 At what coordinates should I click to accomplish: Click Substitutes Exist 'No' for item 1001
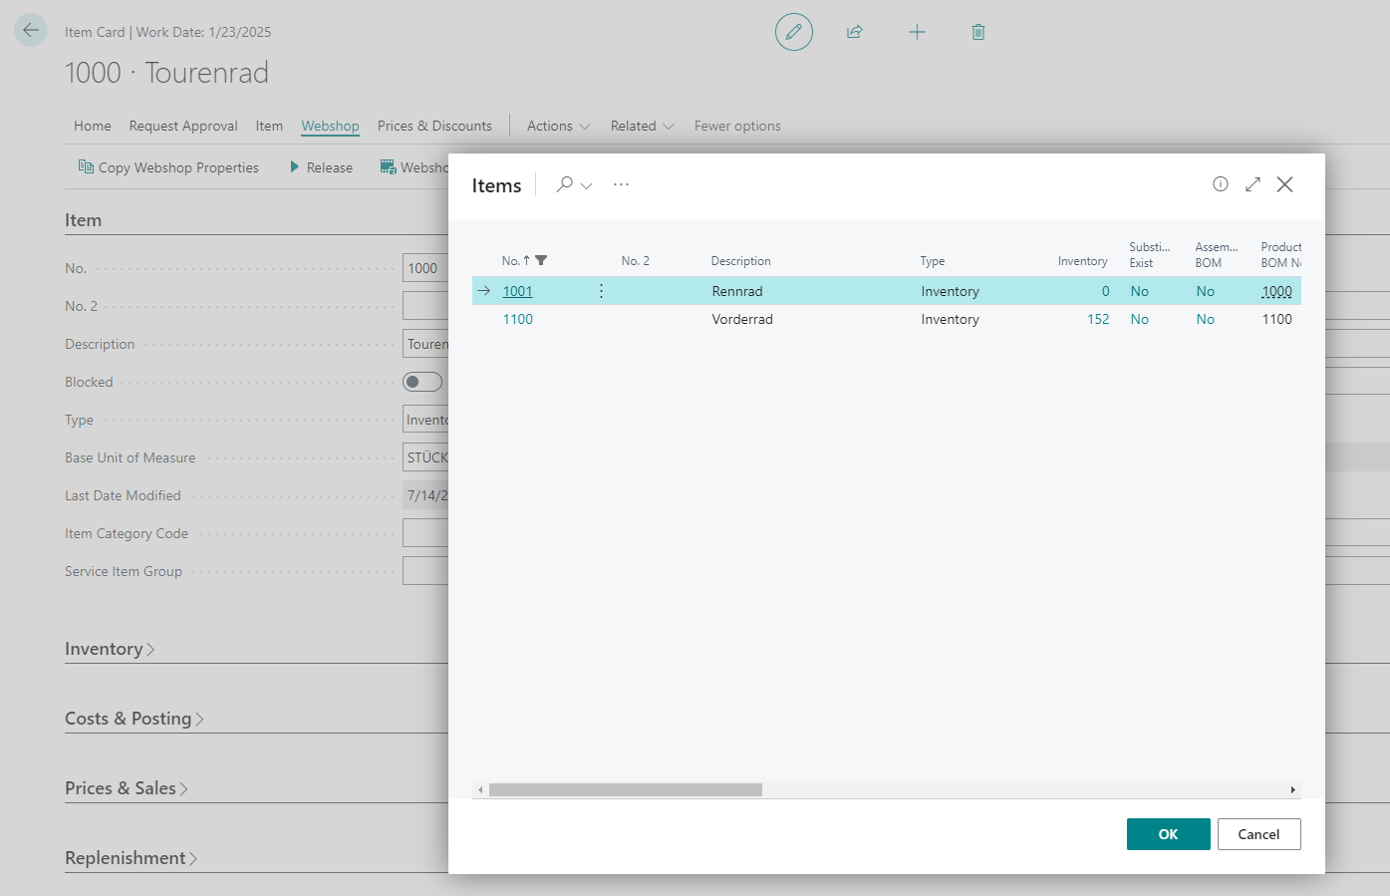coord(1139,291)
